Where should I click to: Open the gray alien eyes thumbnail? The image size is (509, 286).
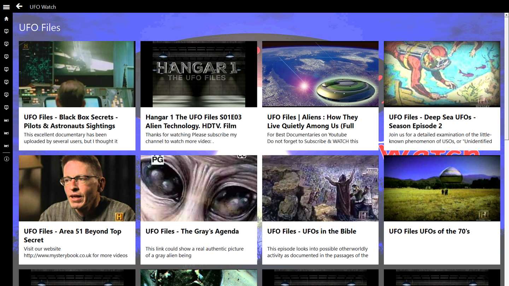click(199, 188)
